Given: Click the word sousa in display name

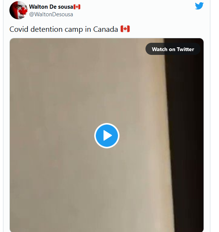Looking at the screenshot, I should click(x=66, y=7).
